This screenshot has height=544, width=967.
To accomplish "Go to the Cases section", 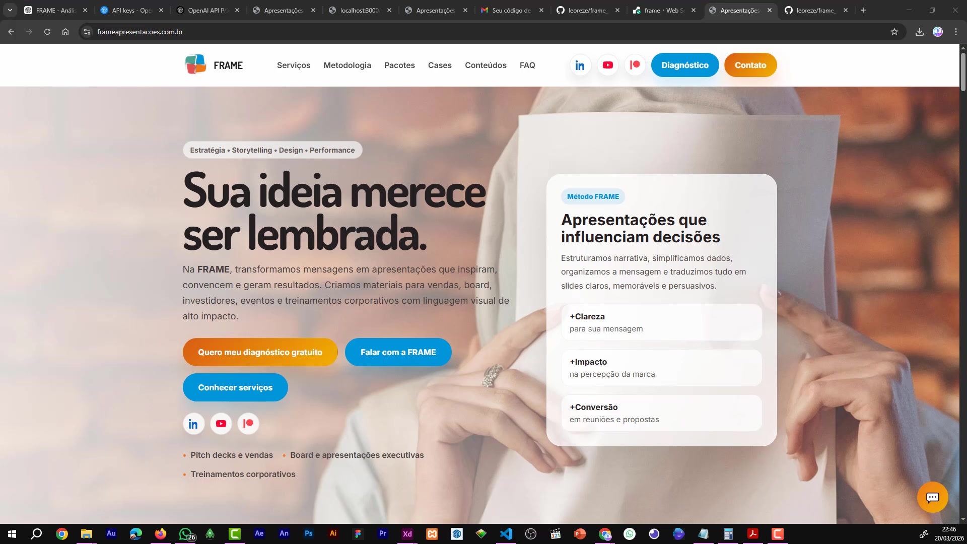I will click(x=440, y=65).
